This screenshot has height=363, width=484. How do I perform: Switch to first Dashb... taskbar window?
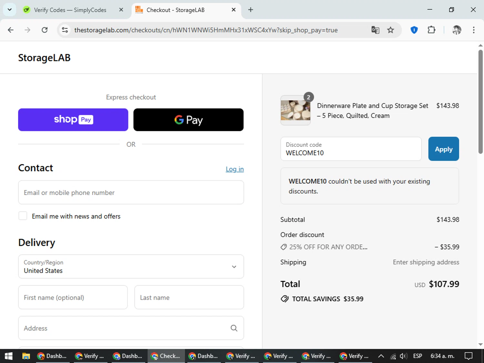[x=53, y=356]
